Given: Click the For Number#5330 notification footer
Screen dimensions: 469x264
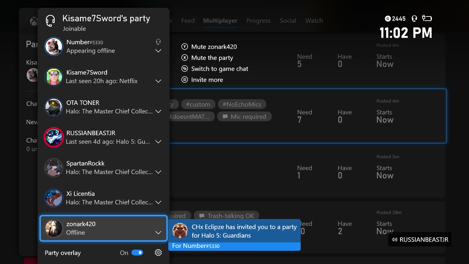Looking at the screenshot, I should click(x=234, y=246).
